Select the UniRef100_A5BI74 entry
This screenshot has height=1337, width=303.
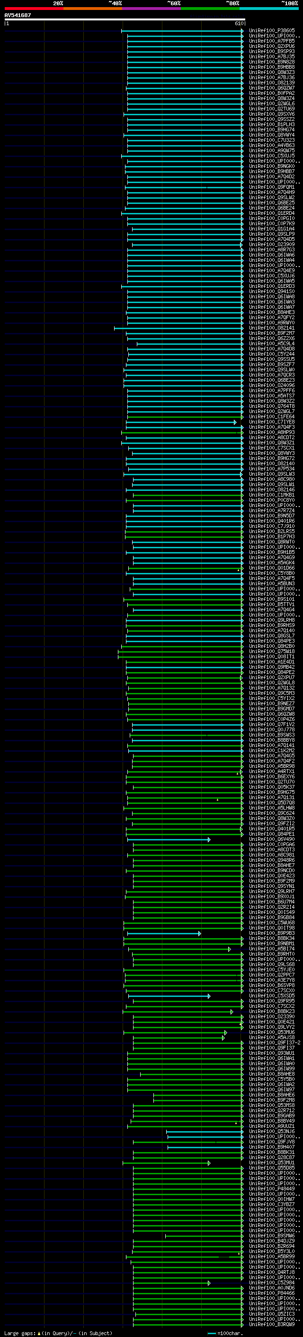coord(271,950)
